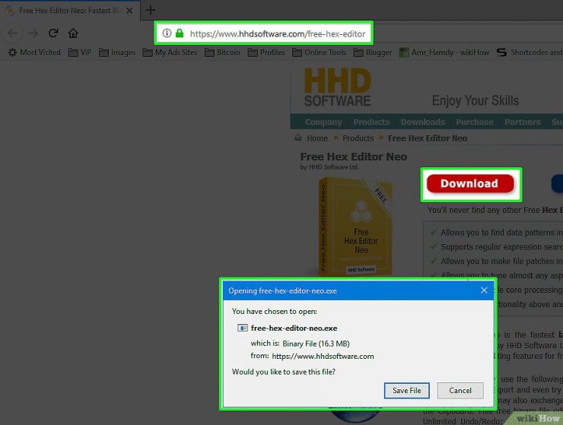
Task: Open Amr_Hamdy - wikiHow bookmark
Action: [444, 52]
